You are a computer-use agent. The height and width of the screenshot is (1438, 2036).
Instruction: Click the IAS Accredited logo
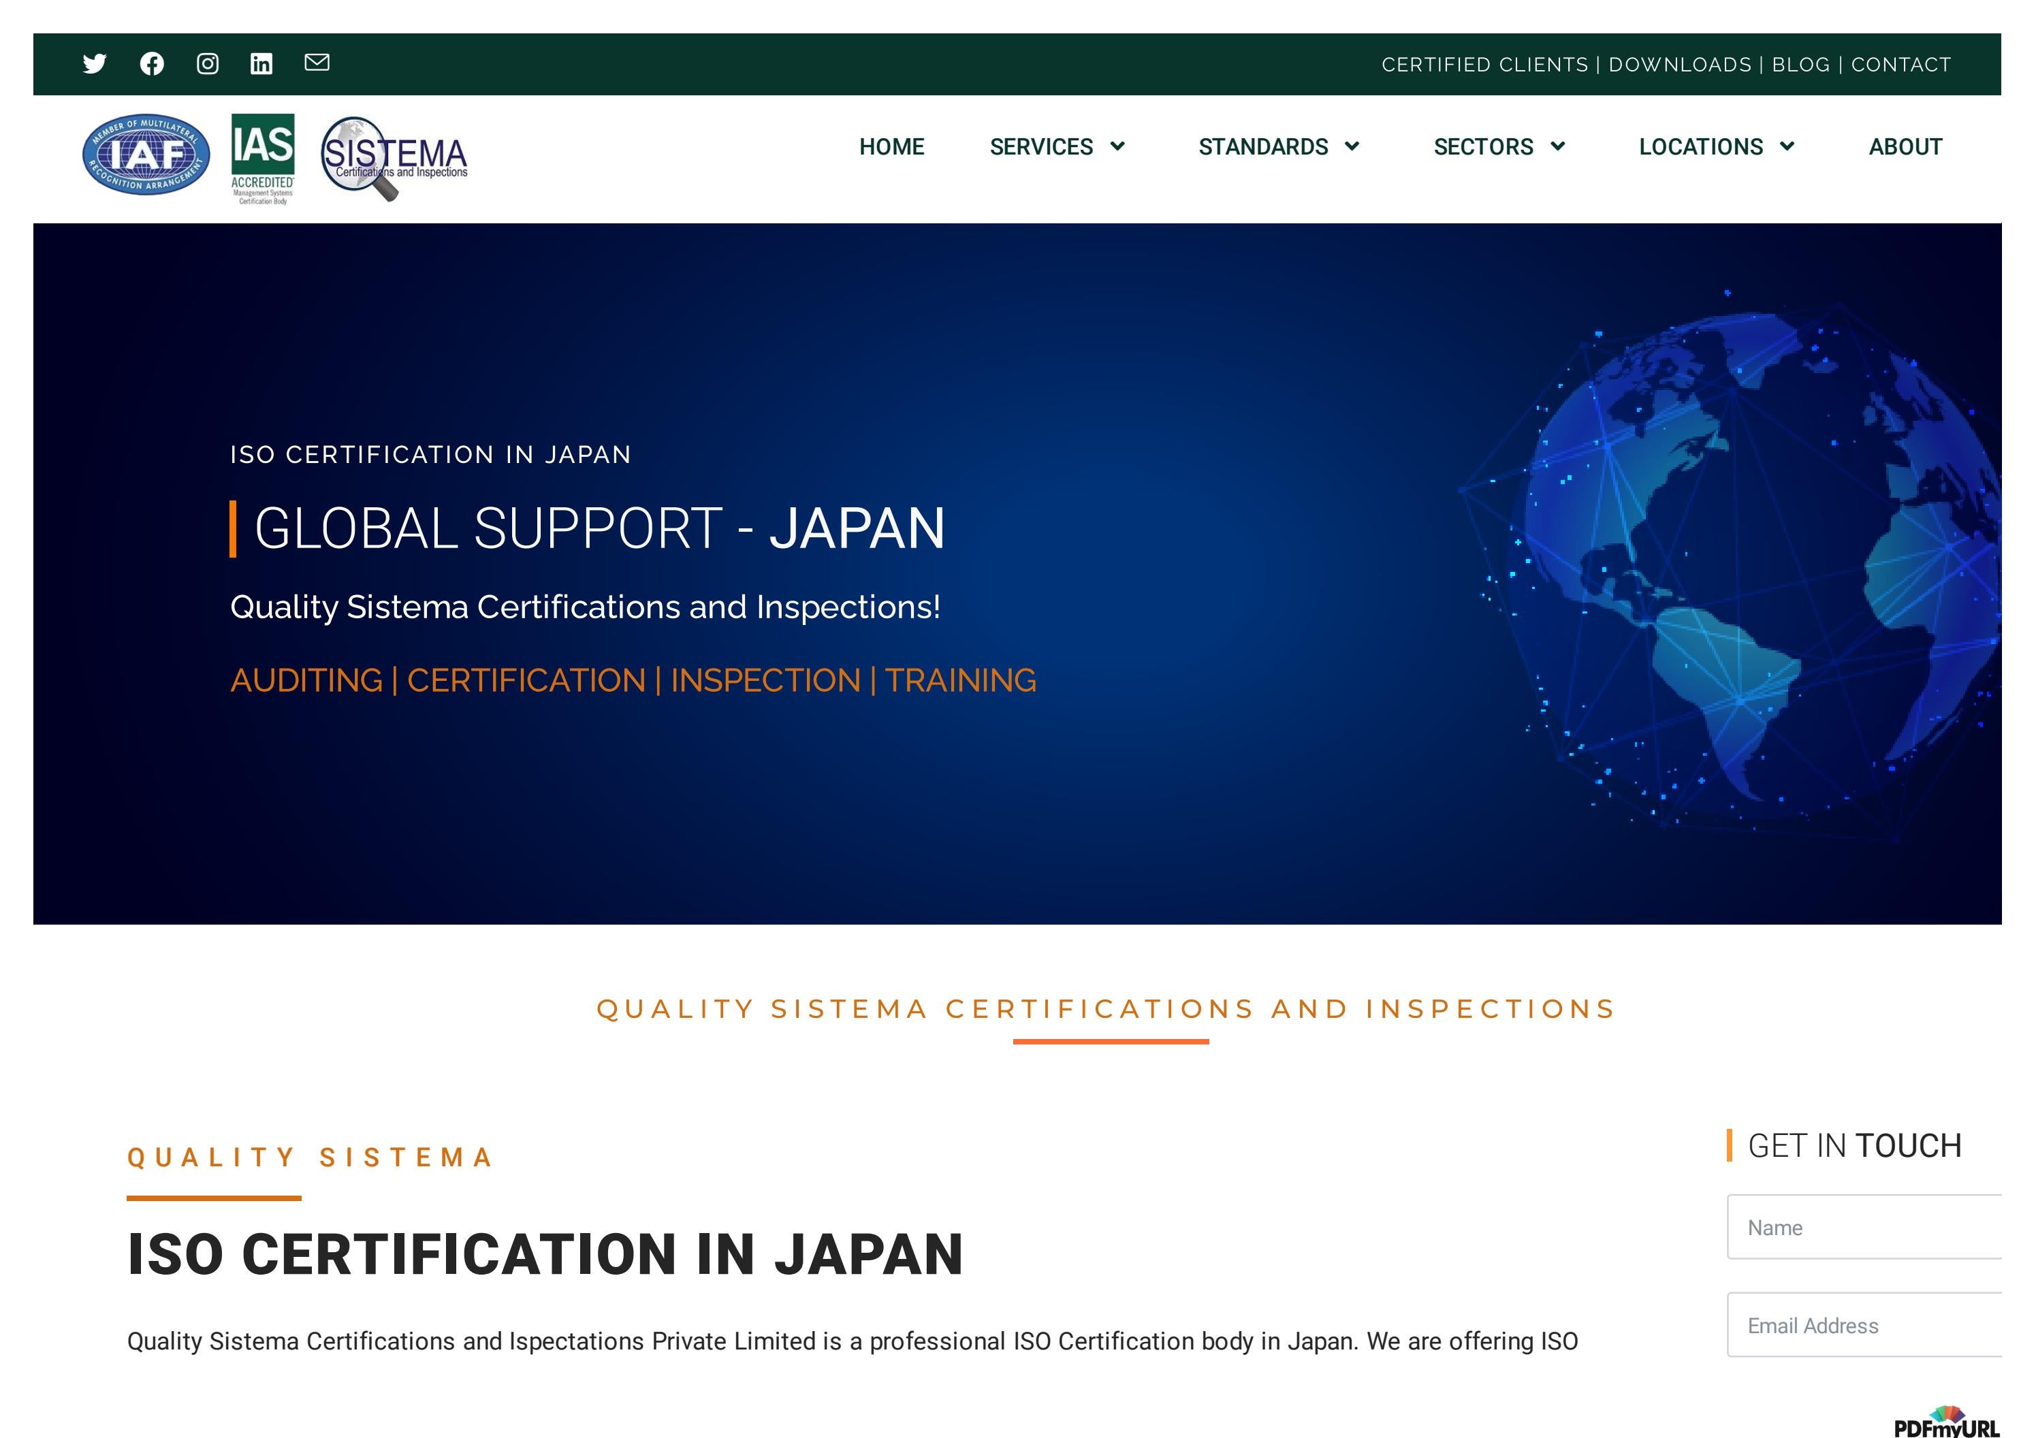click(262, 158)
